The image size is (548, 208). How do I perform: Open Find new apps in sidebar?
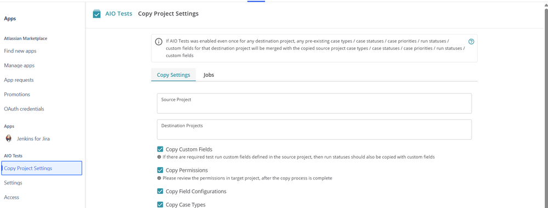[20, 51]
